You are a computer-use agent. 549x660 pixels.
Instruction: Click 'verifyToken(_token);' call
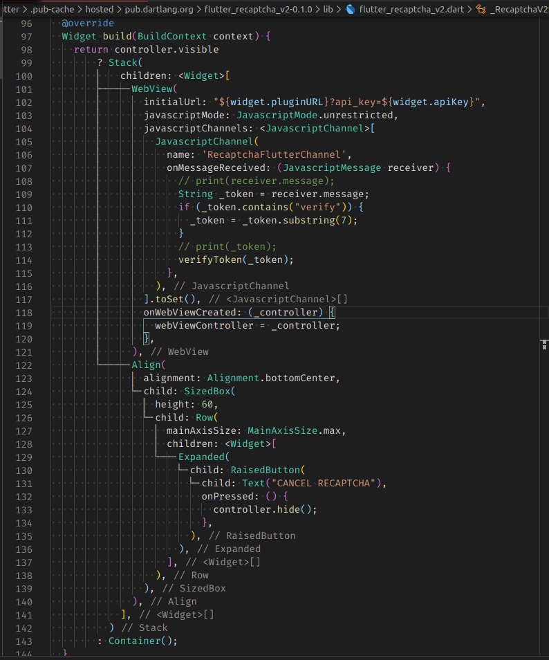pyautogui.click(x=236, y=259)
